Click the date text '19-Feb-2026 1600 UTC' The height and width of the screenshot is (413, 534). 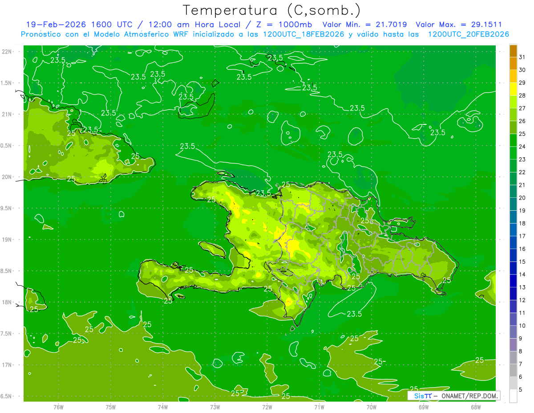pyautogui.click(x=80, y=25)
